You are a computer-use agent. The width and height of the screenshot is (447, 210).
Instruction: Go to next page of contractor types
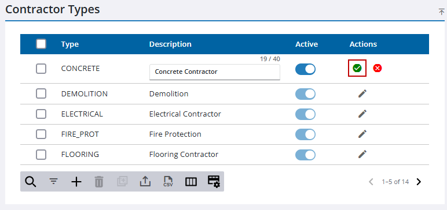click(419, 182)
